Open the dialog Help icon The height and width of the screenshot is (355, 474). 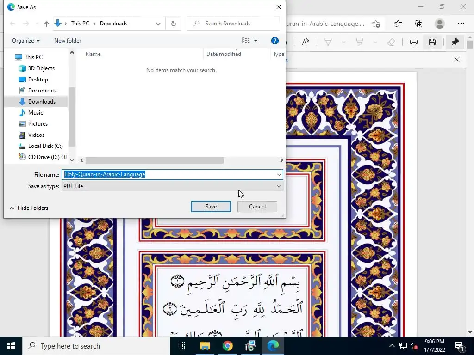(274, 41)
